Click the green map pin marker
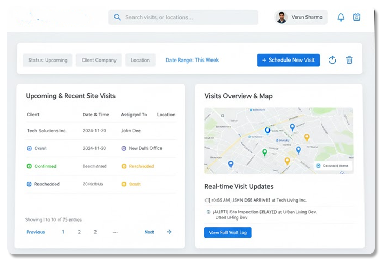383x260 pixels. click(265, 152)
